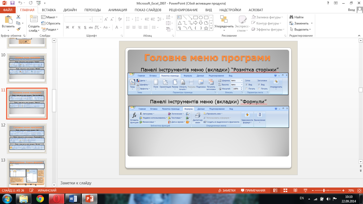Open the Макет layout dropdown
This screenshot has width=363, height=204.
click(x=49, y=17)
